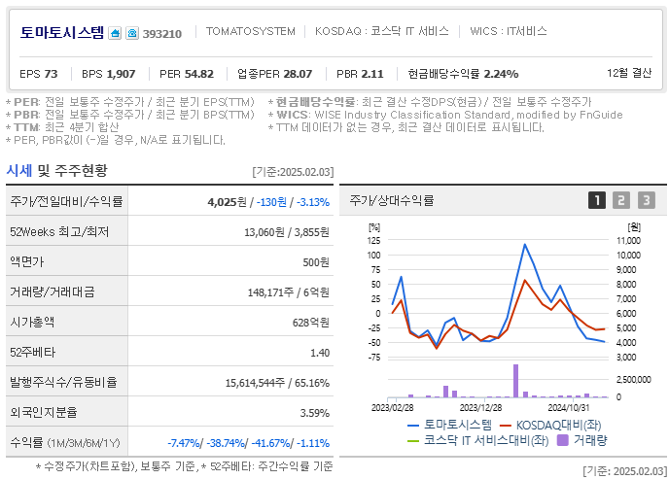Select the -3.13% return value

point(313,202)
